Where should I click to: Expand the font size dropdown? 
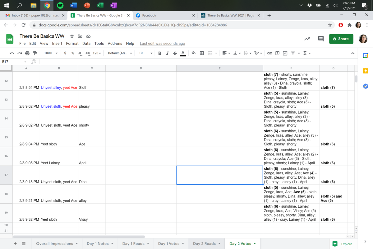click(145, 53)
